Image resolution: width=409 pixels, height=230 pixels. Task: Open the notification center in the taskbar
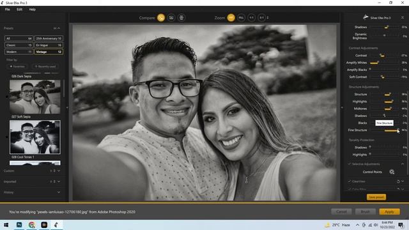tap(401, 225)
